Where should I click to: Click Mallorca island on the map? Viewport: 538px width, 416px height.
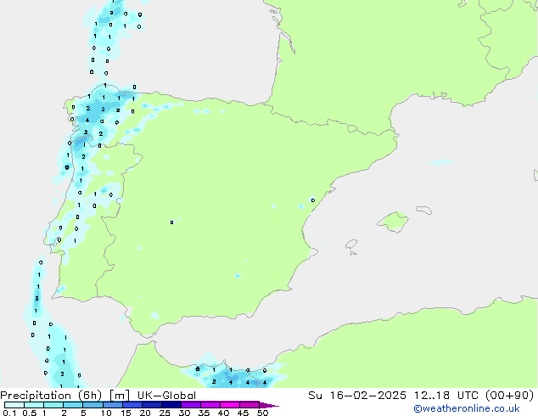(393, 222)
